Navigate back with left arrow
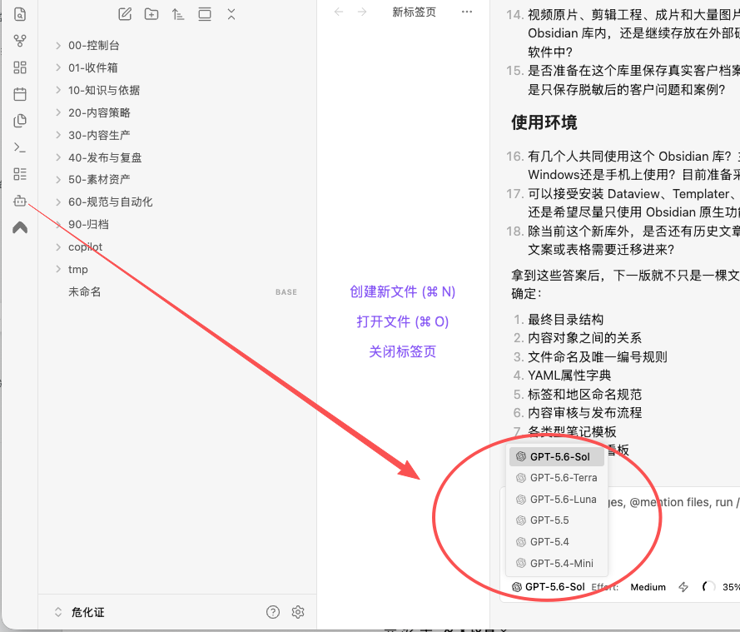Viewport: 740px width, 632px height. (339, 12)
